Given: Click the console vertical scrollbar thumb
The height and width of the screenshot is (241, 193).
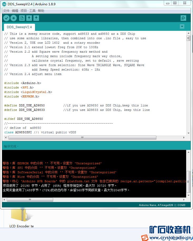Looking at the screenshot, I should (189, 182).
